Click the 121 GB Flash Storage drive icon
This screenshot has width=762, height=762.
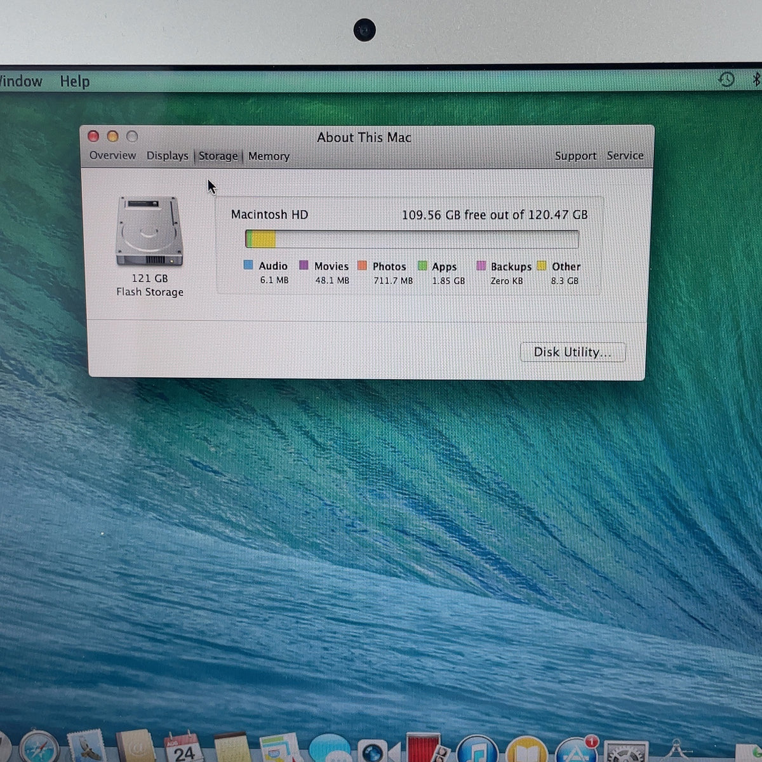[149, 231]
